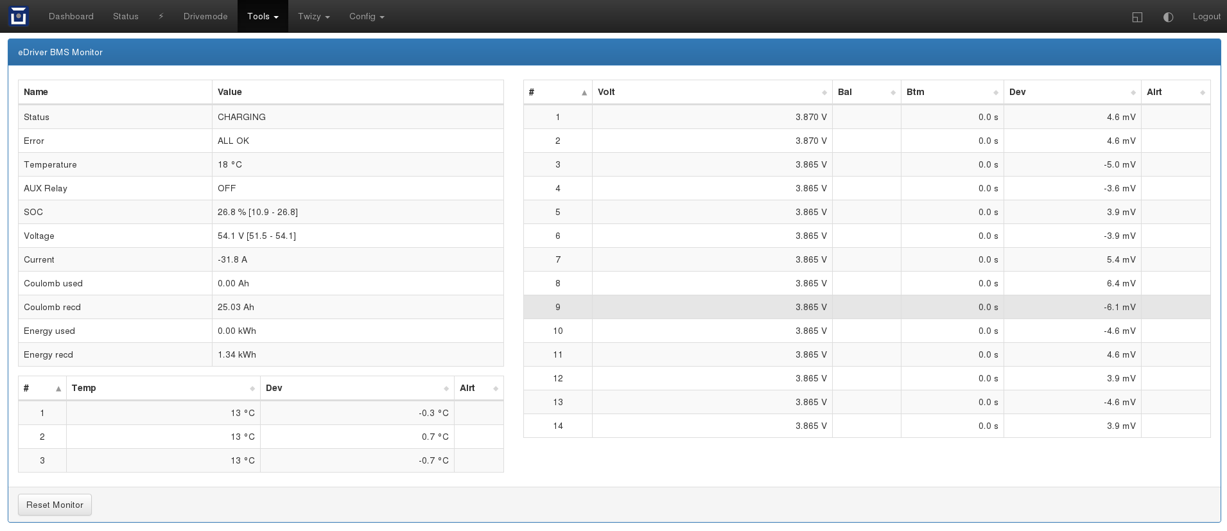Viewport: 1227px width, 531px height.
Task: Open the Tools dropdown menu
Action: (263, 16)
